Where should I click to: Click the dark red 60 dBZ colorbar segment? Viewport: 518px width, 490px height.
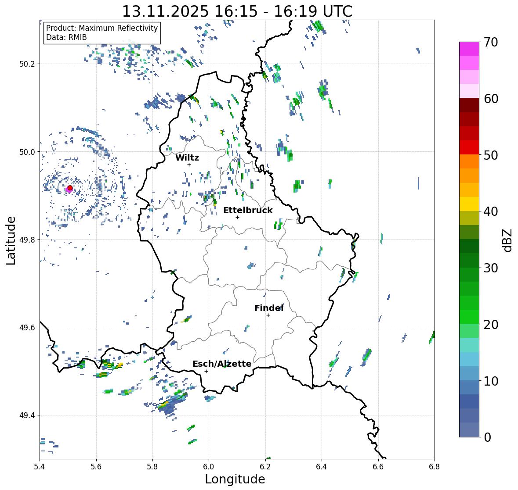coord(469,105)
